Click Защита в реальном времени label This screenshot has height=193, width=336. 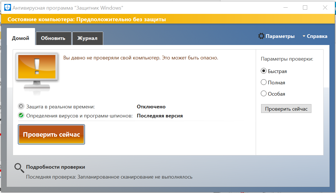[x=60, y=107]
